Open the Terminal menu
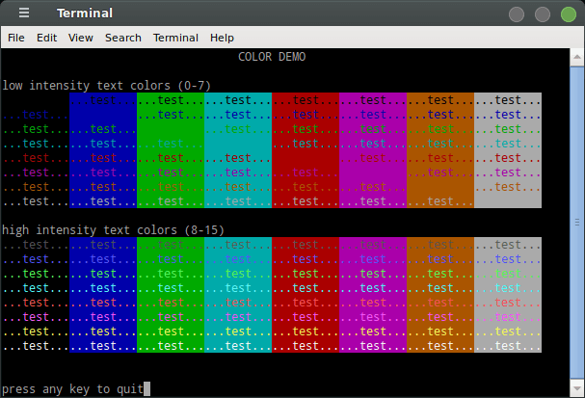585x398 pixels. [x=175, y=38]
